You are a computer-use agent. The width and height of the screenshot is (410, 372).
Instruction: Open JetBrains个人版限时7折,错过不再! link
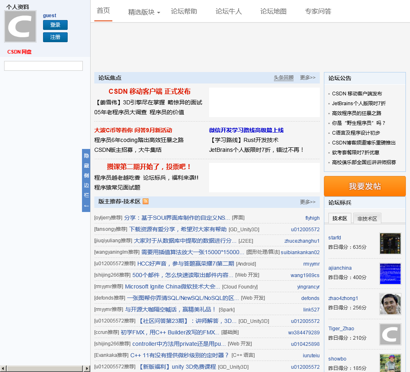pyautogui.click(x=257, y=150)
